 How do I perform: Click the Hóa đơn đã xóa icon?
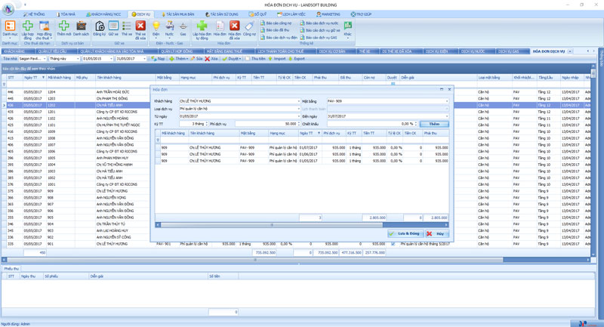point(234,29)
